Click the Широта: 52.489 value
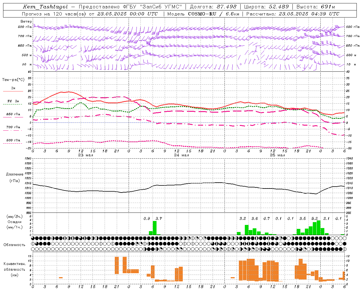 266,7
